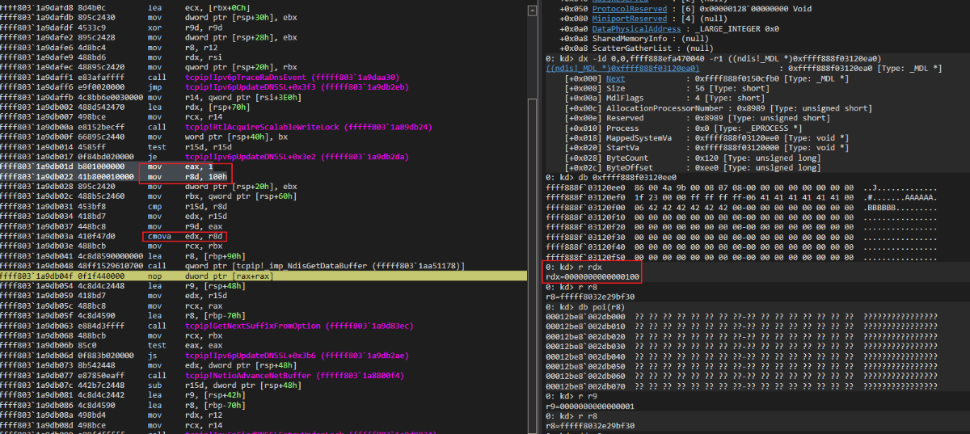Click the cmova edx, r8d instruction
970x434 pixels.
click(184, 236)
